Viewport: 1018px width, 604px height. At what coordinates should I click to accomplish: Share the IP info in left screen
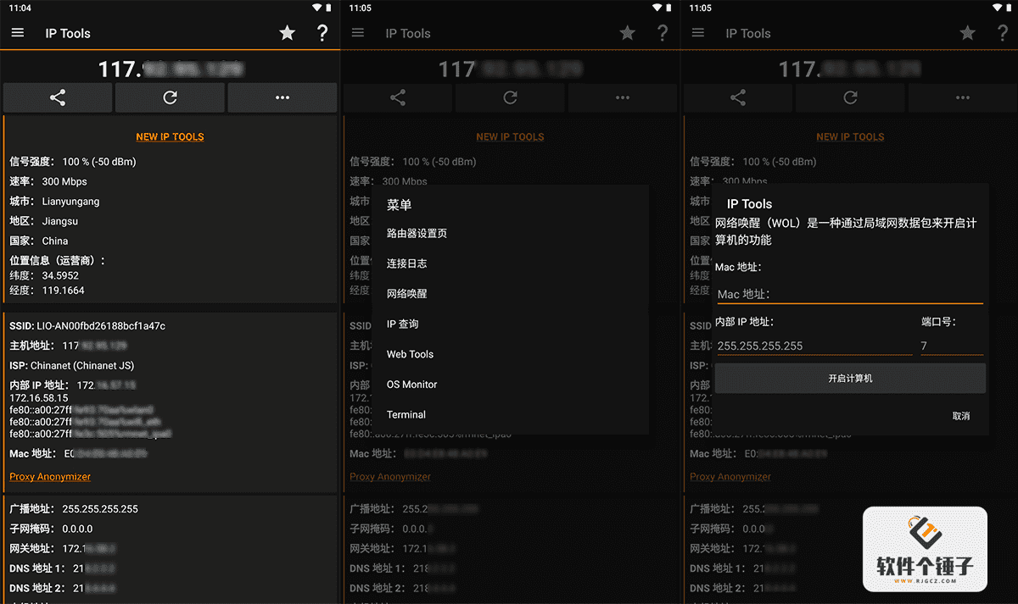pos(58,97)
